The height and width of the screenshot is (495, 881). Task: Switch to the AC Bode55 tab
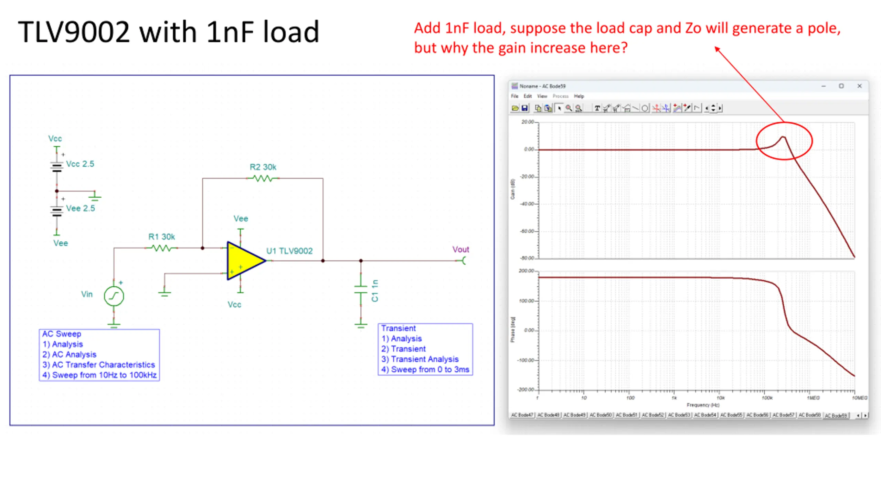[x=731, y=415]
